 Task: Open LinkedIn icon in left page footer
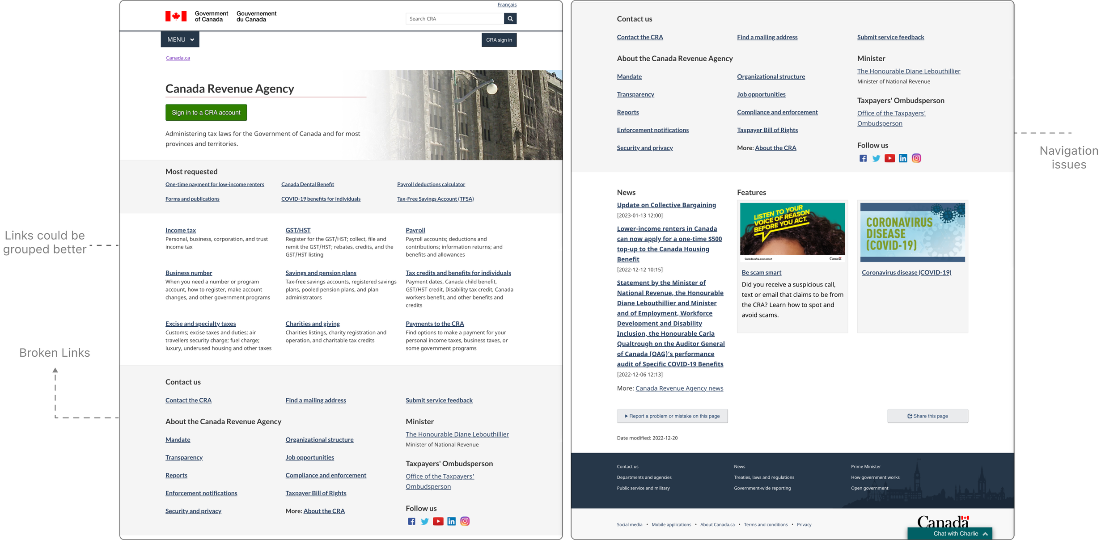click(x=452, y=521)
